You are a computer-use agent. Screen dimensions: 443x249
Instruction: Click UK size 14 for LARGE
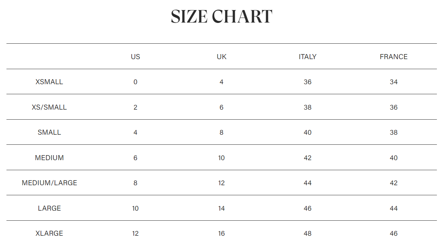click(221, 208)
